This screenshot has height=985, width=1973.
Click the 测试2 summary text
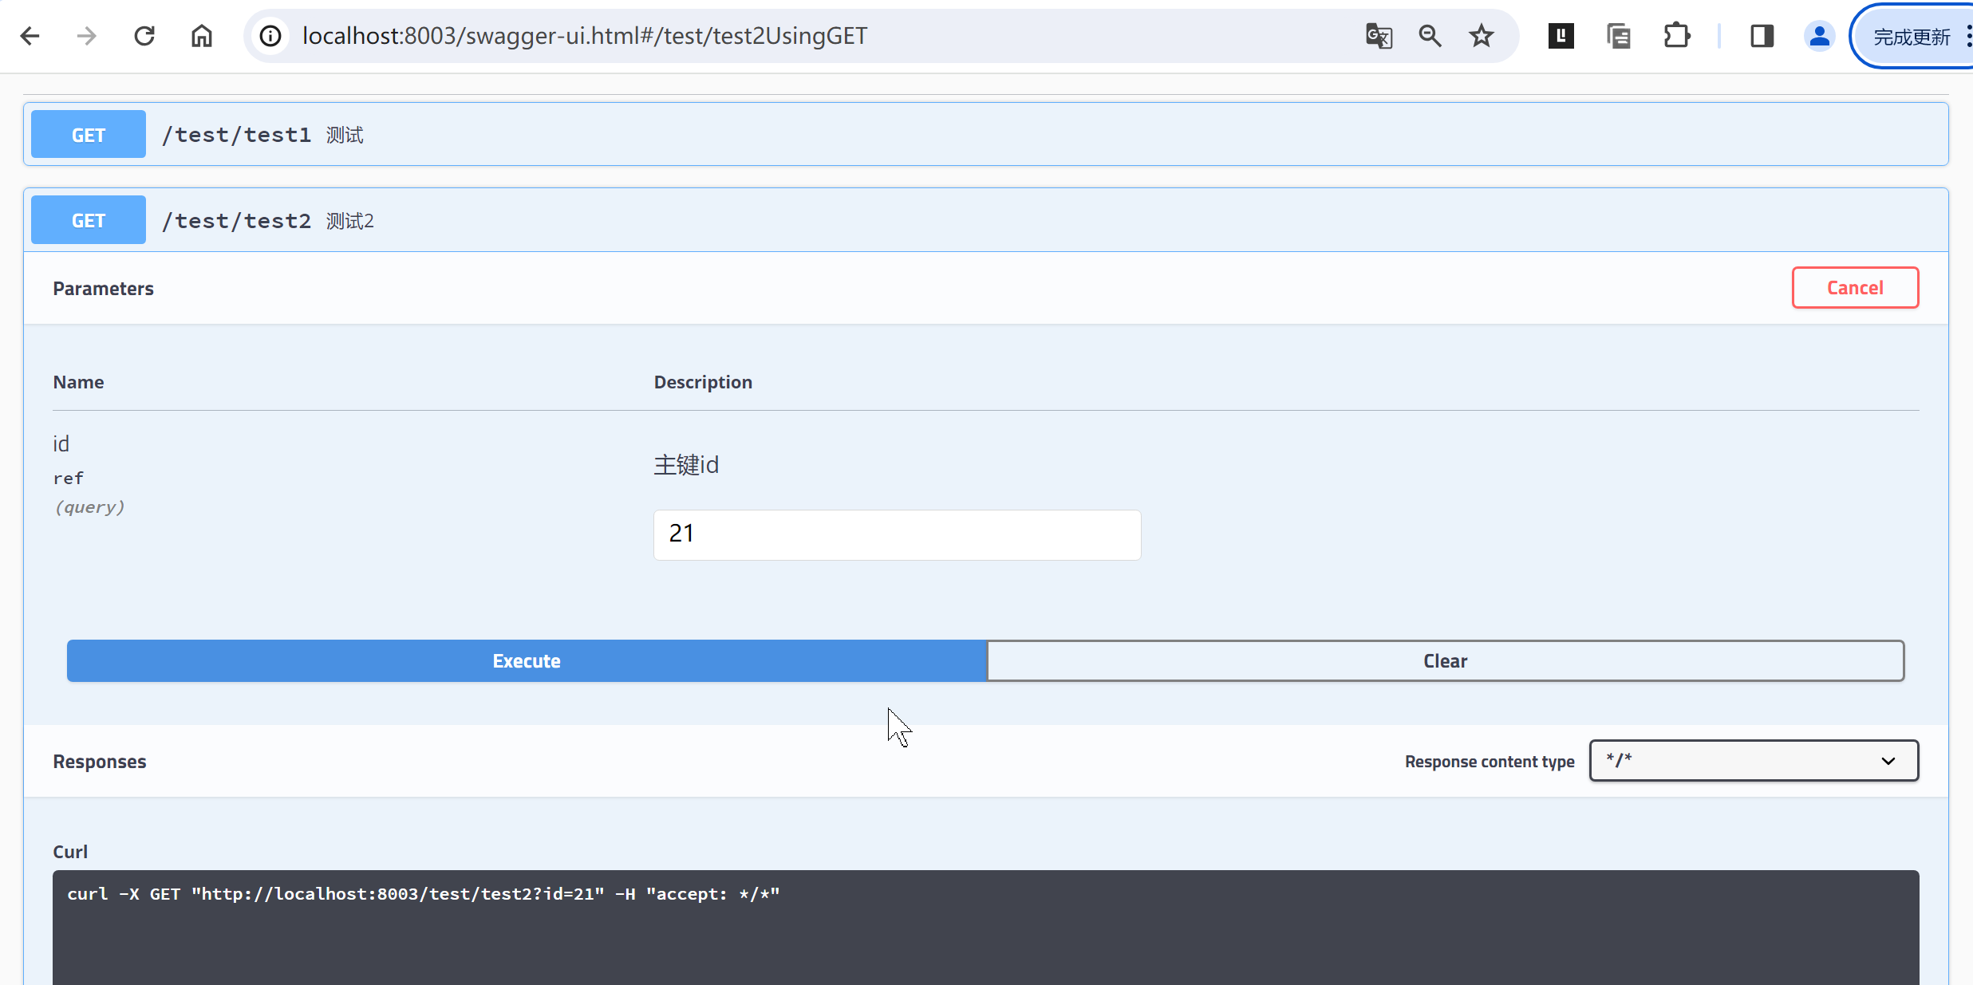[350, 221]
